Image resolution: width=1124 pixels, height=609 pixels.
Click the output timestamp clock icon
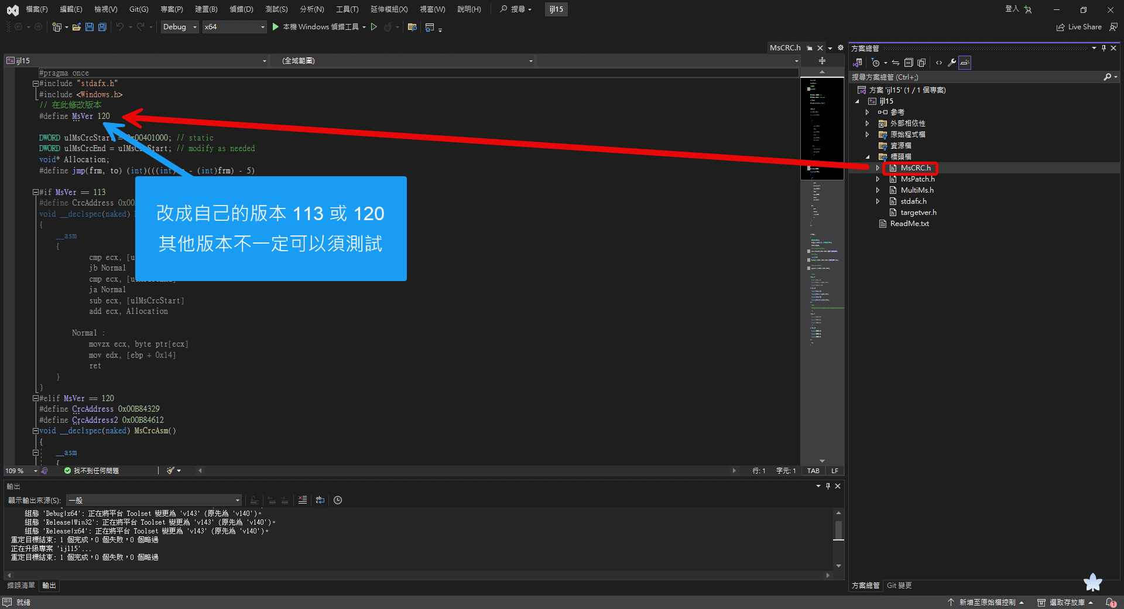[338, 500]
